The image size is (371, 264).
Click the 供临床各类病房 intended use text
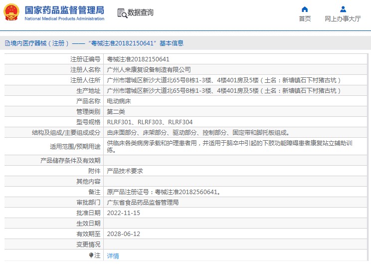point(230,147)
